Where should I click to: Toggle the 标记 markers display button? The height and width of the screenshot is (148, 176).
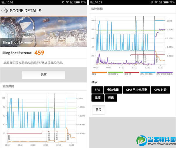tap(111, 98)
